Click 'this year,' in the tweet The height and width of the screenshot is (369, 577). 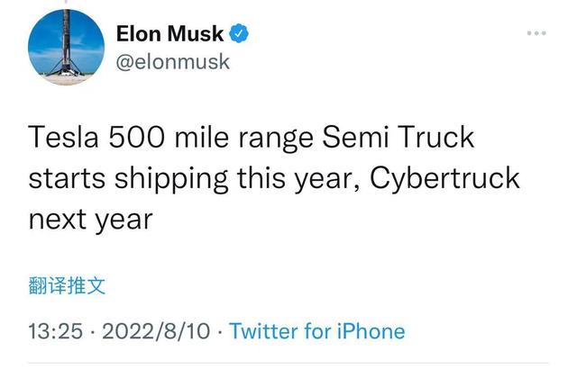[x=298, y=179]
